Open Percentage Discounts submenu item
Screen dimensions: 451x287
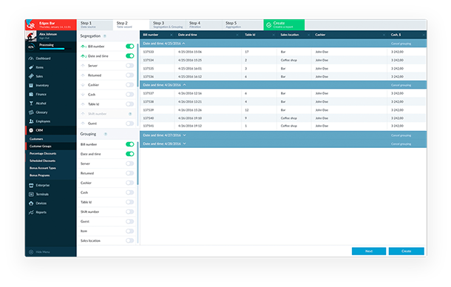[43, 153]
